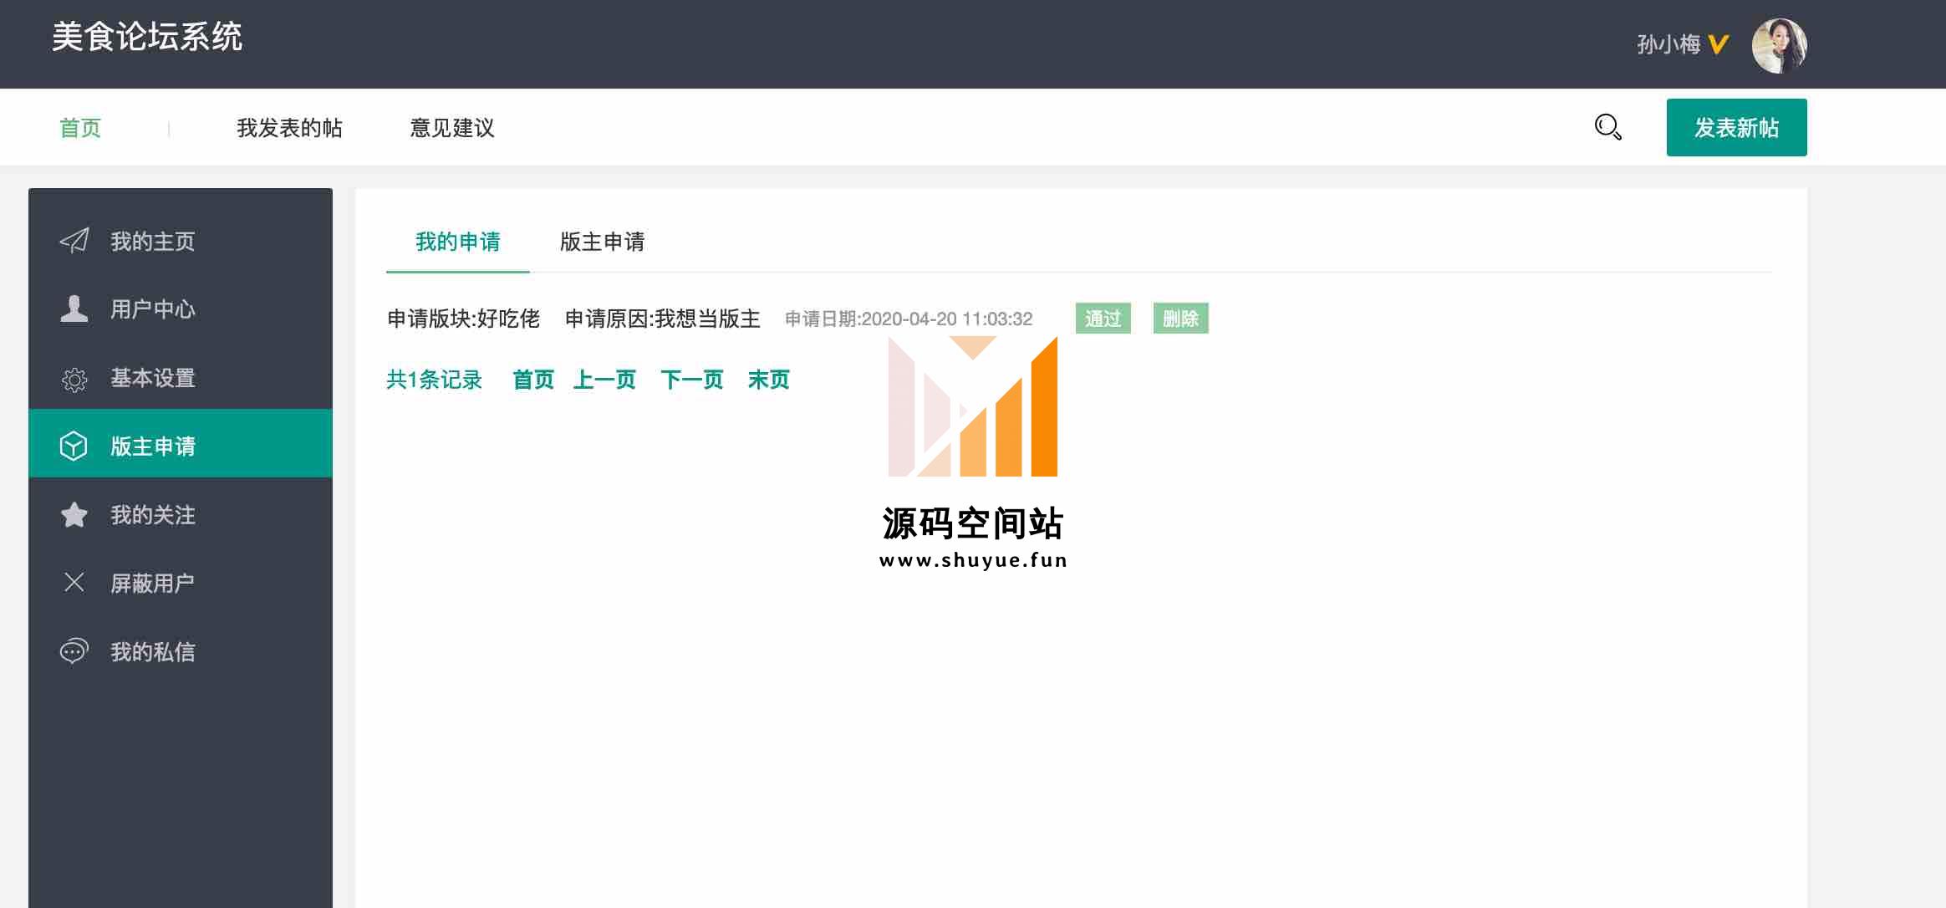Open 我的私信 in the sidebar
Viewport: 1946px width, 908px height.
181,651
